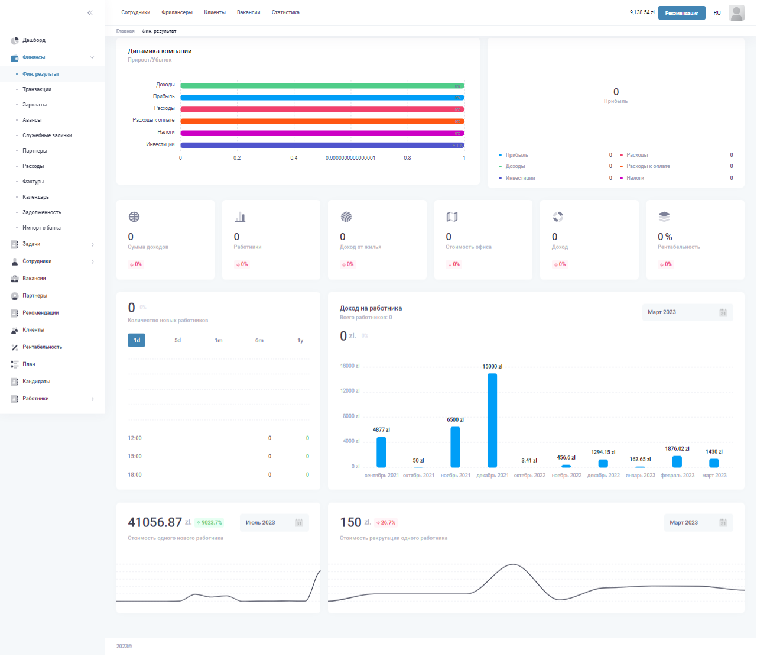Open the Клиенты top menu item

point(215,12)
